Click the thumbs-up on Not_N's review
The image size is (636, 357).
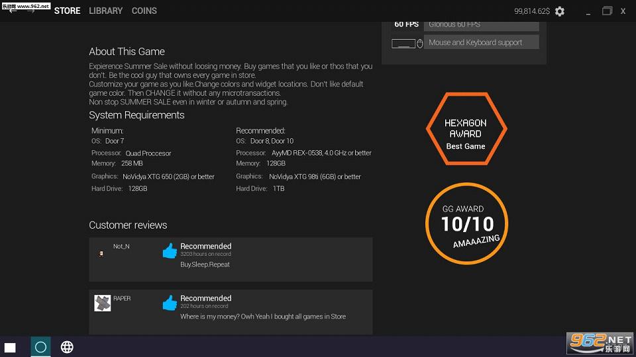(170, 251)
